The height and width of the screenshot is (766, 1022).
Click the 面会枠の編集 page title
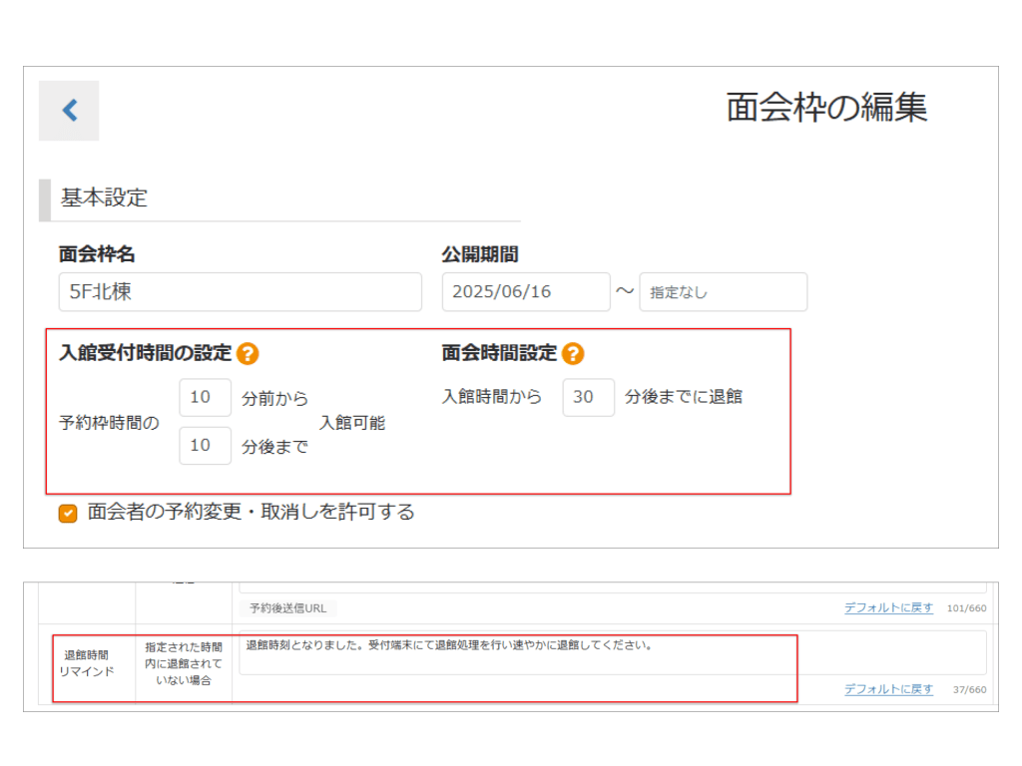coord(826,108)
